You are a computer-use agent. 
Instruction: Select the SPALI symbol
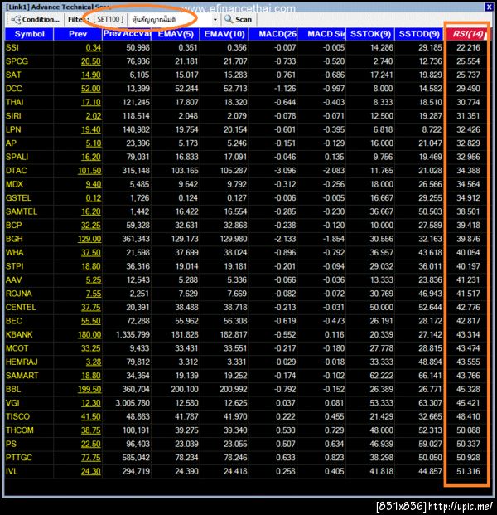17,157
